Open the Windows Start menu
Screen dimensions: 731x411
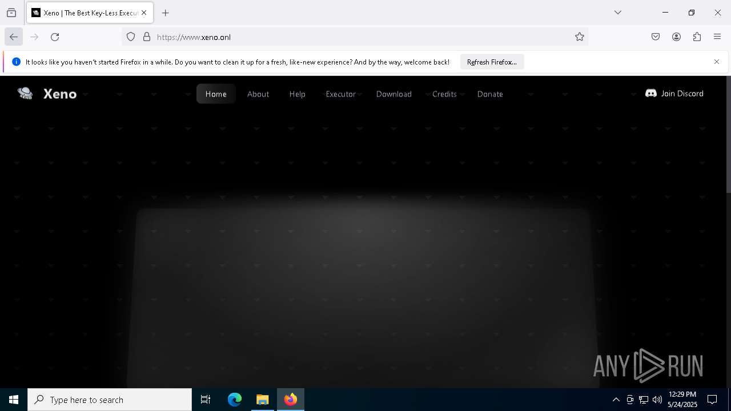tap(14, 400)
